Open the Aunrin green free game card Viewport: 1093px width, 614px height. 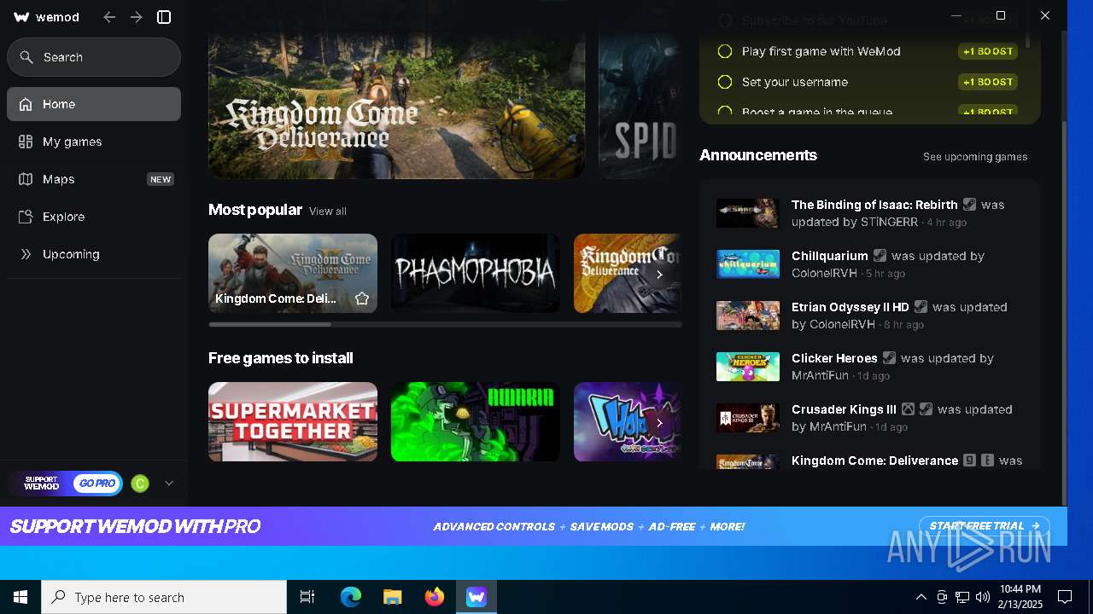point(476,421)
